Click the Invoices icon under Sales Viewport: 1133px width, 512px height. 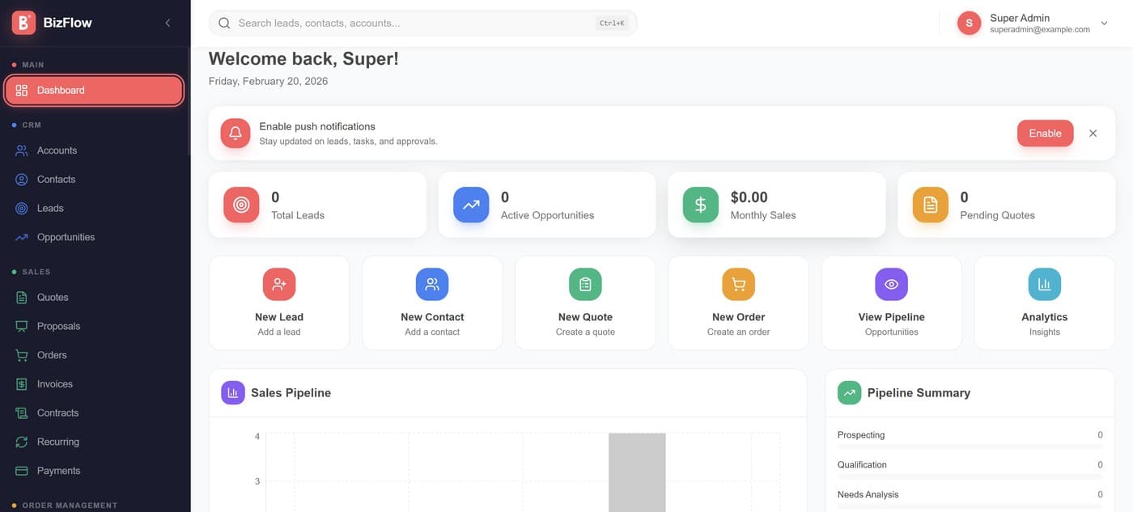click(21, 383)
